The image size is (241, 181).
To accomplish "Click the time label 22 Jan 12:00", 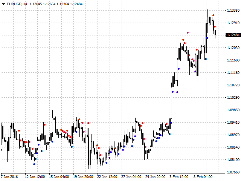I will pos(107,177).
